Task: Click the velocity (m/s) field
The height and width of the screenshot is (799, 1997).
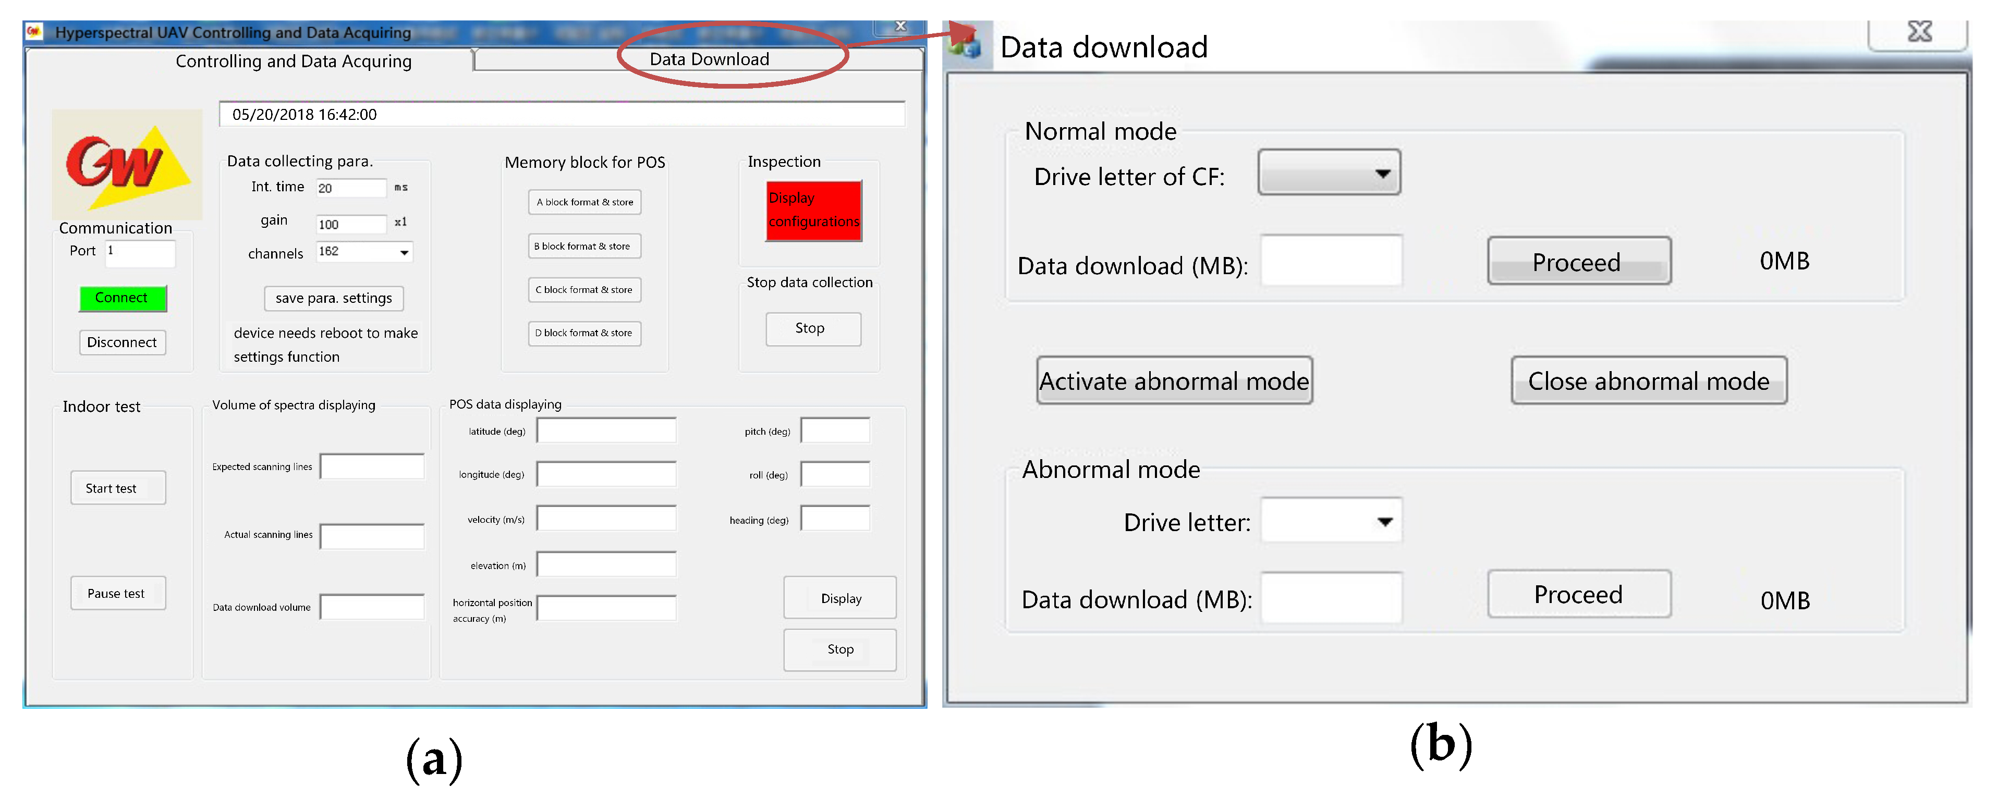Action: (606, 519)
